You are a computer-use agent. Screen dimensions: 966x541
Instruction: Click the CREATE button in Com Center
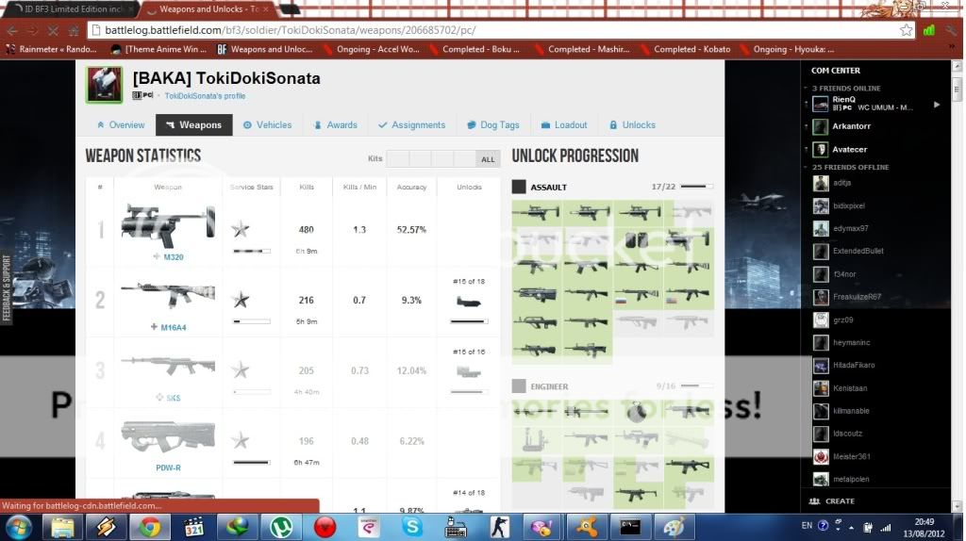(832, 501)
